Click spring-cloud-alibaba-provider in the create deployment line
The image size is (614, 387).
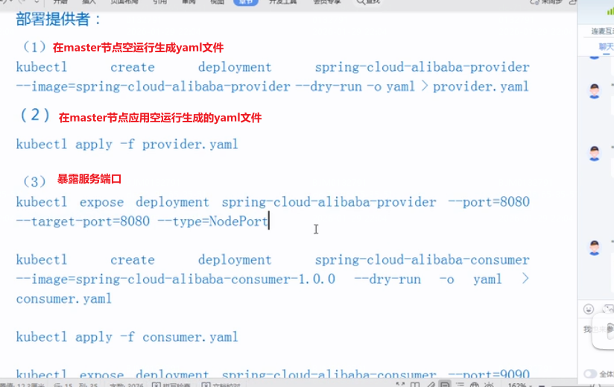(x=422, y=67)
